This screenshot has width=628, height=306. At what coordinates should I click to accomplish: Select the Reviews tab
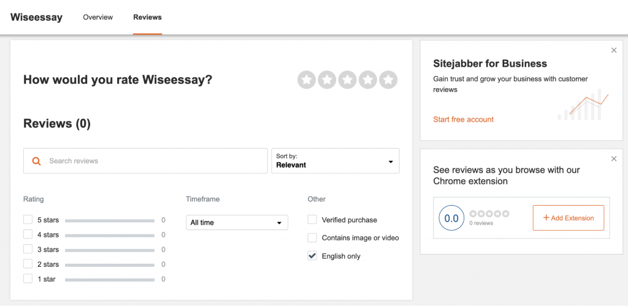(147, 17)
